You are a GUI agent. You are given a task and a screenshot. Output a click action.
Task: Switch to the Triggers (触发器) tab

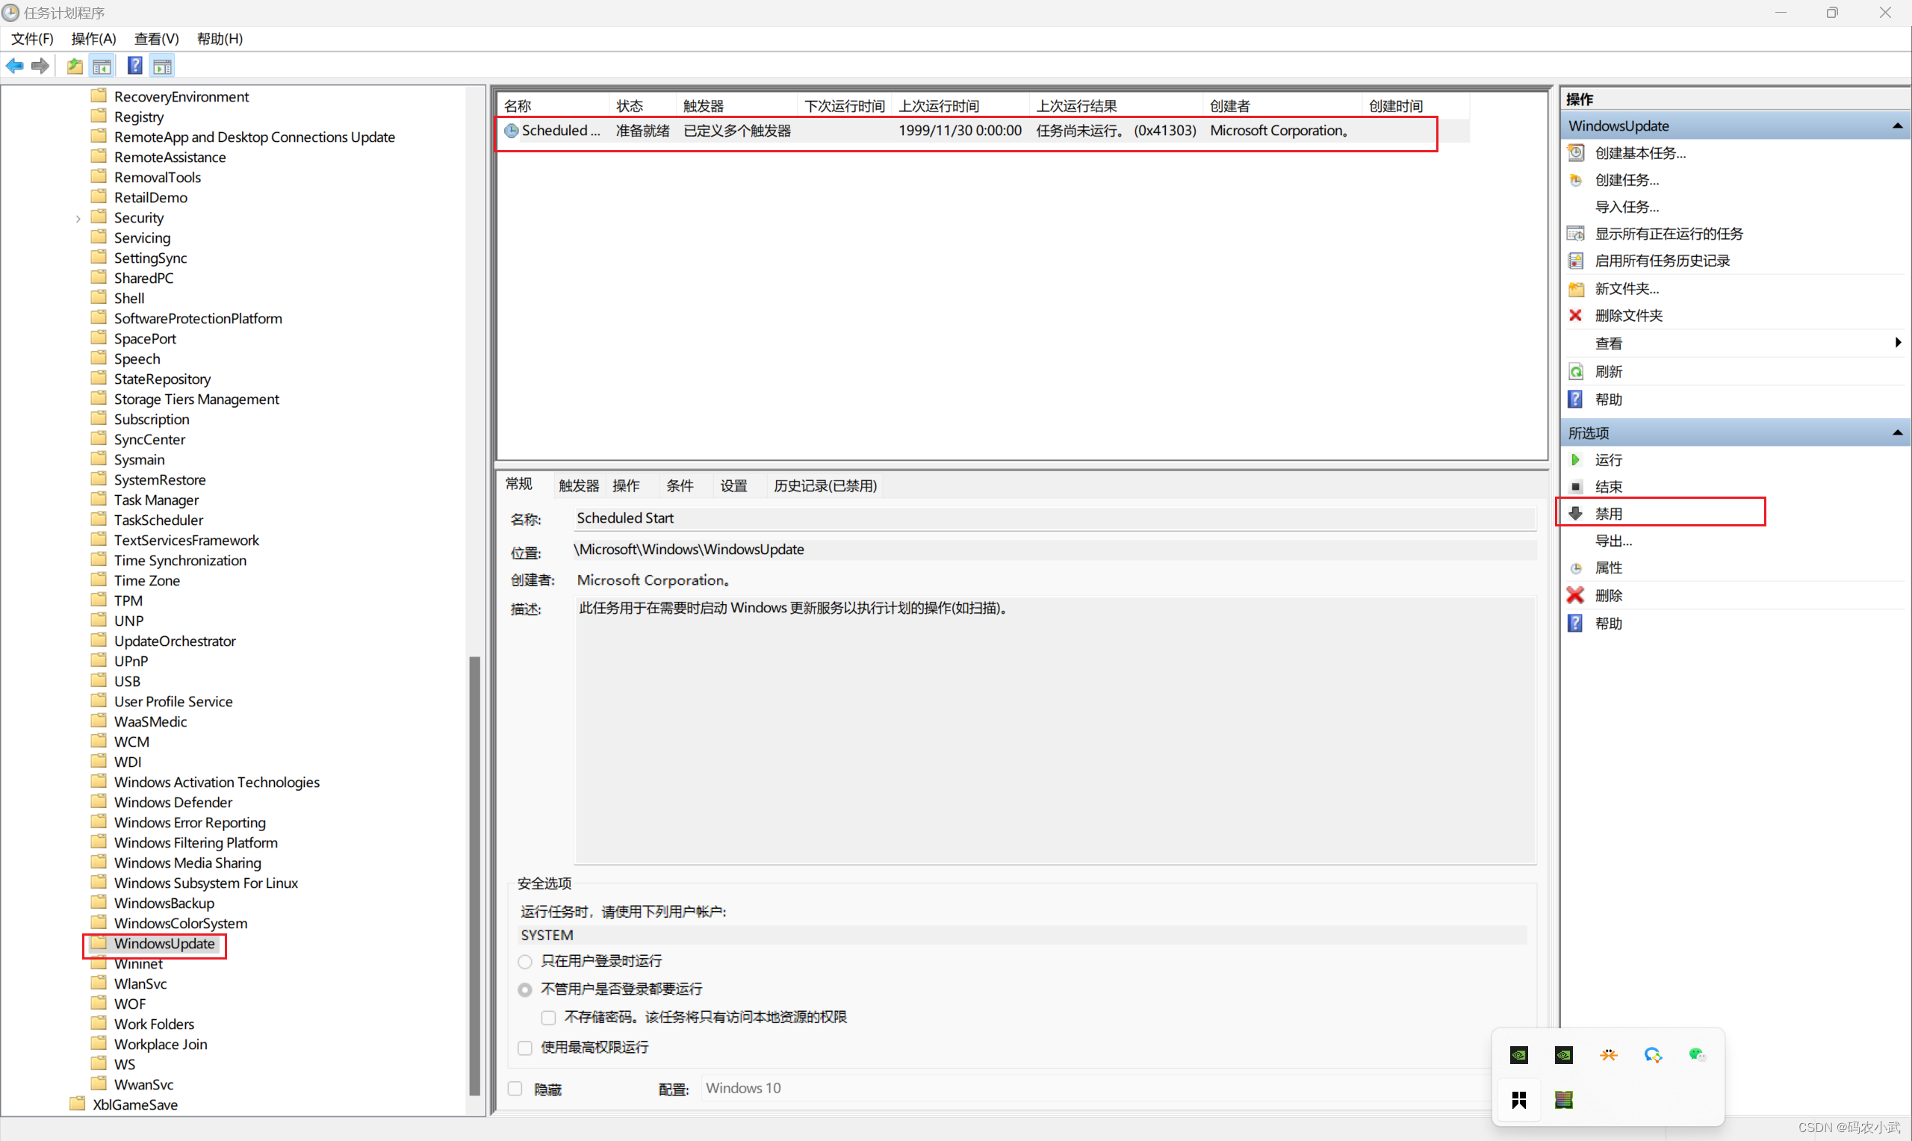578,485
